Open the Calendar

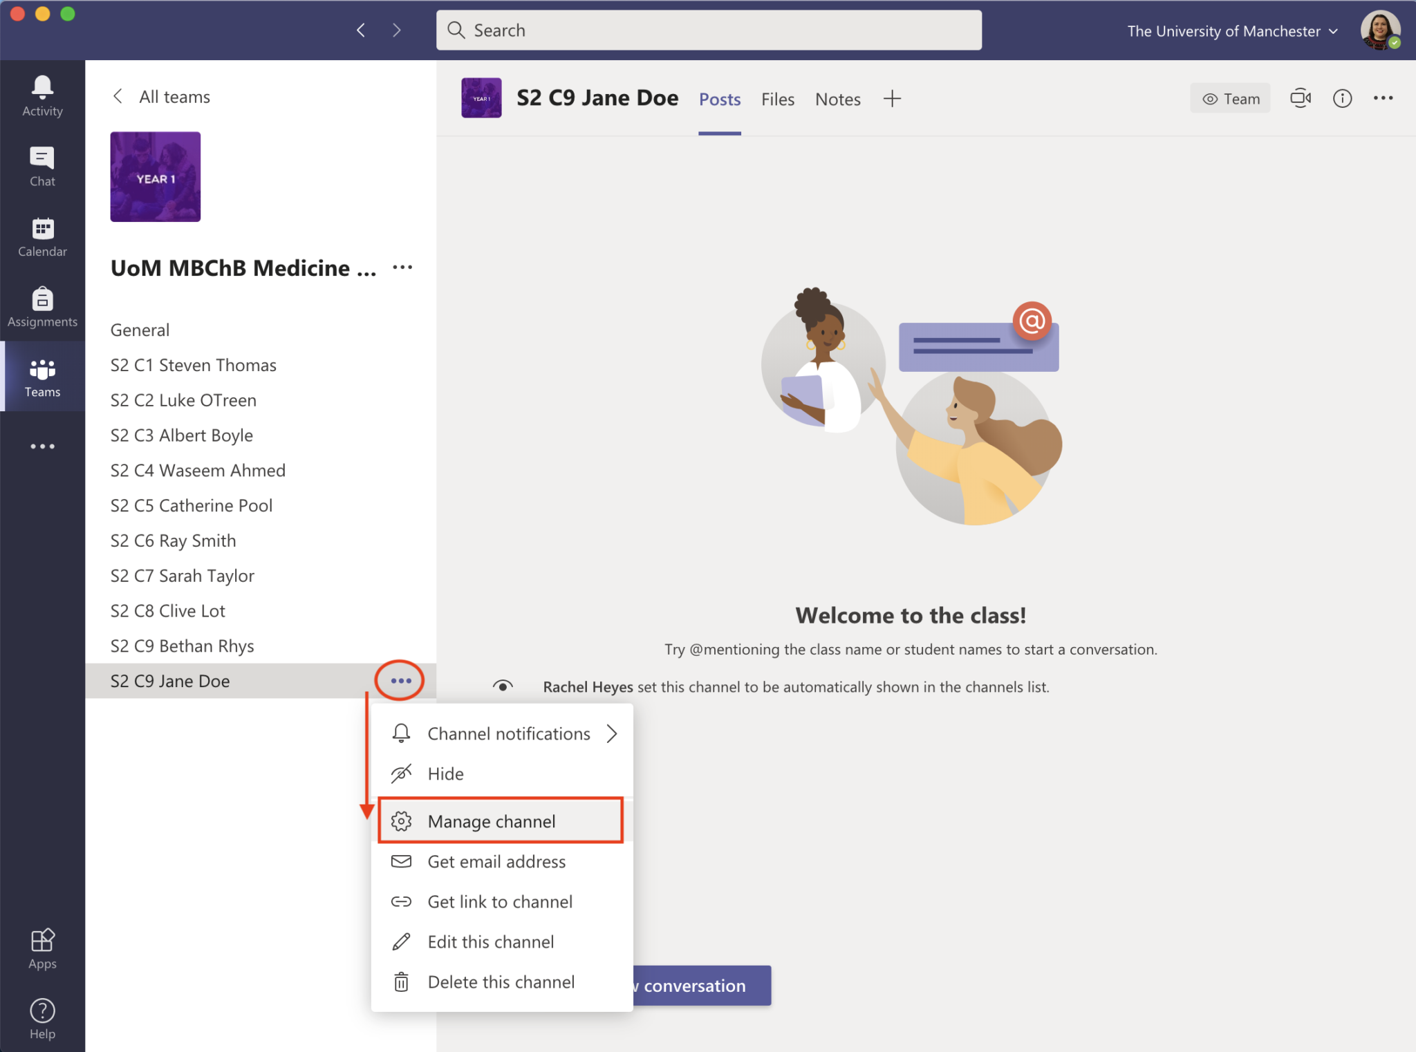[x=42, y=236]
